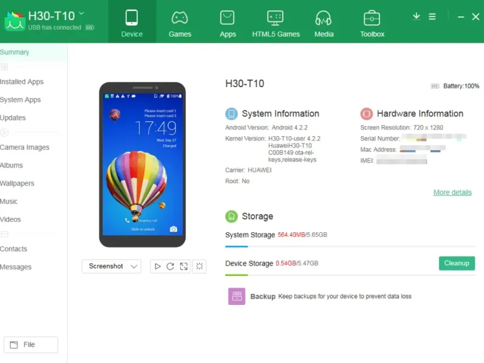Screen dimensions: 484x363
Task: Click the '564.40MB' system storage value
Action: [x=292, y=235]
